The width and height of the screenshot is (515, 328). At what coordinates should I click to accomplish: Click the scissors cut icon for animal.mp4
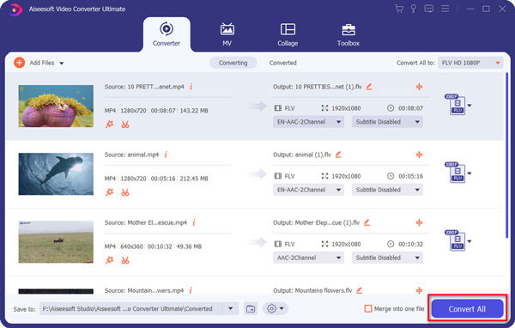click(x=125, y=192)
